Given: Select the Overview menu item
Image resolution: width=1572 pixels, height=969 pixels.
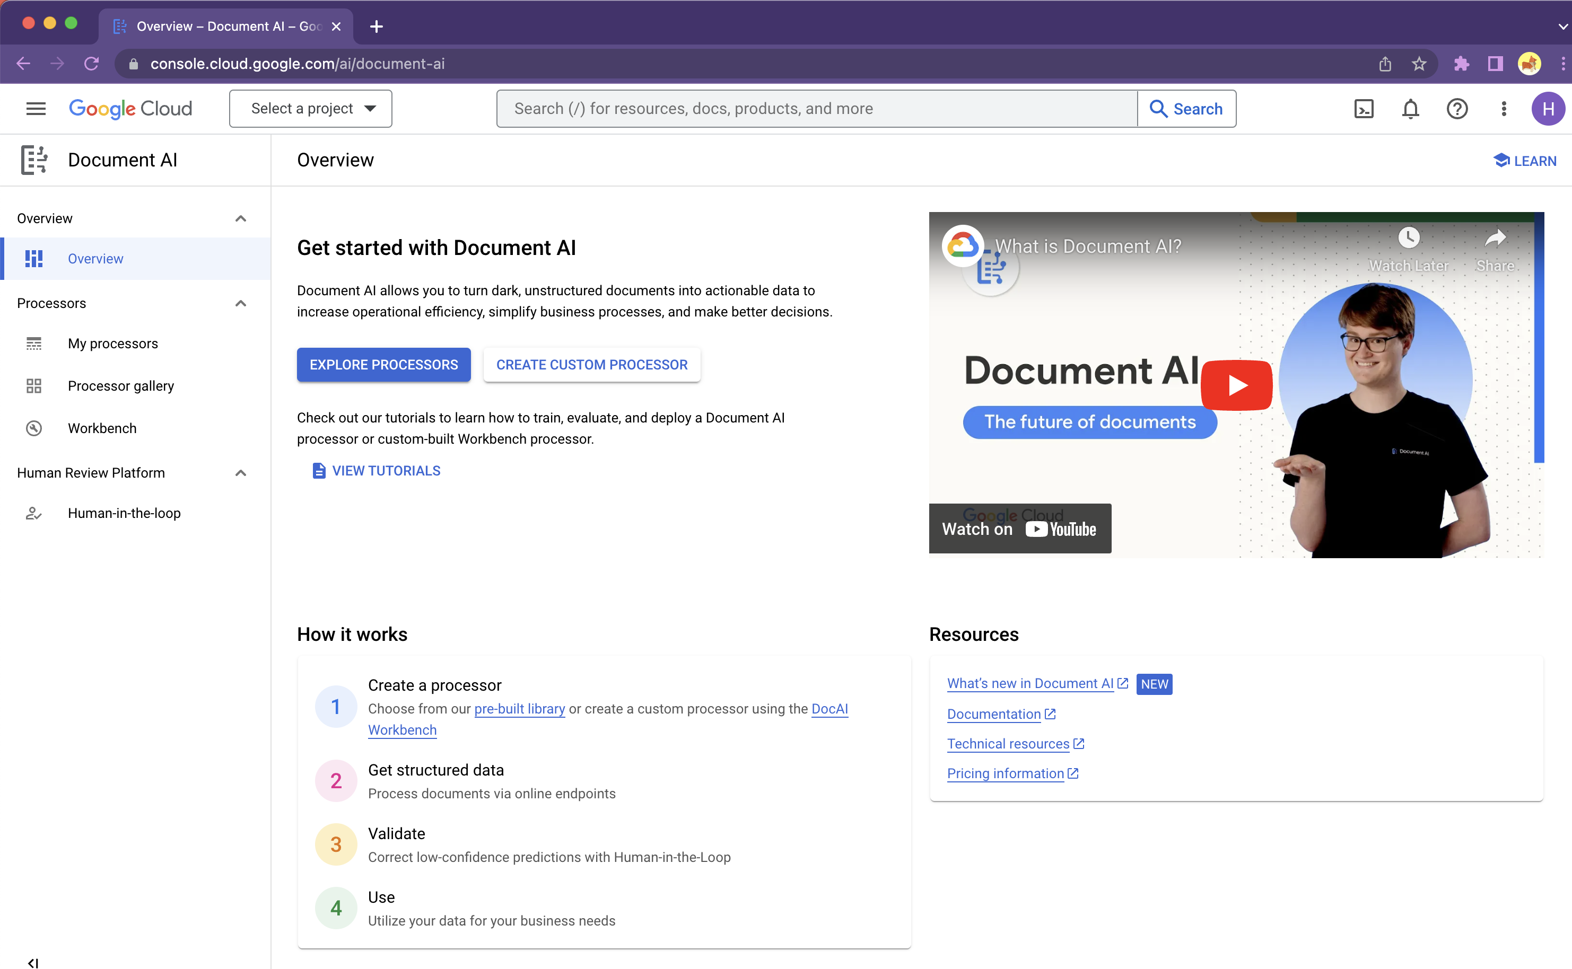Looking at the screenshot, I should click(x=94, y=257).
